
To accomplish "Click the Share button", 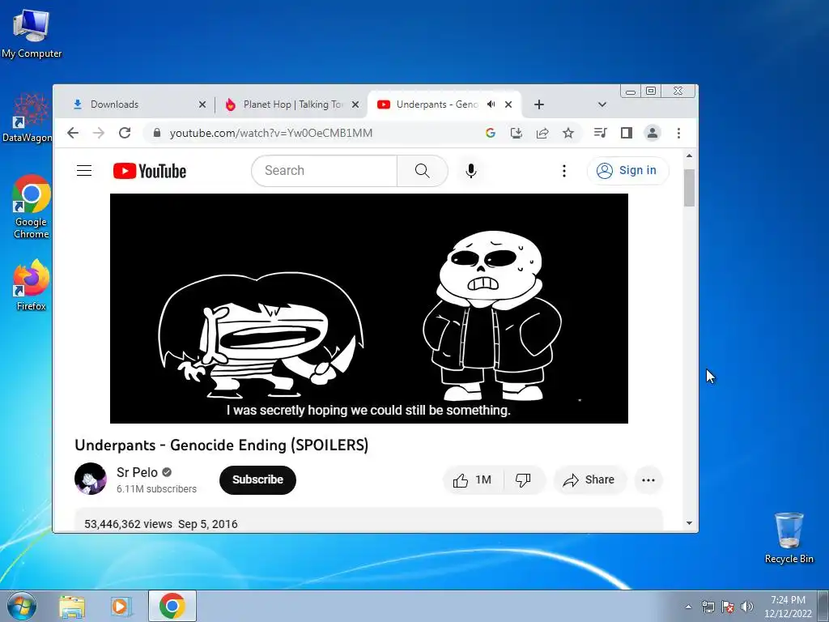I will [589, 479].
